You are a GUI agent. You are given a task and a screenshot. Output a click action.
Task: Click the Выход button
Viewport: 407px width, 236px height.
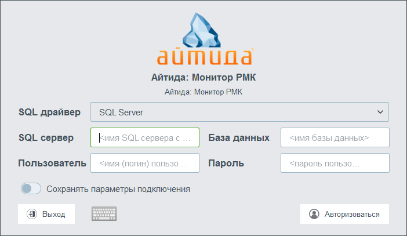46,214
